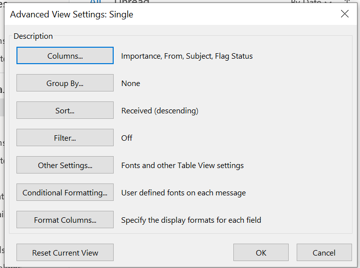Cancel the Advanced View Settings dialog

[x=324, y=253]
